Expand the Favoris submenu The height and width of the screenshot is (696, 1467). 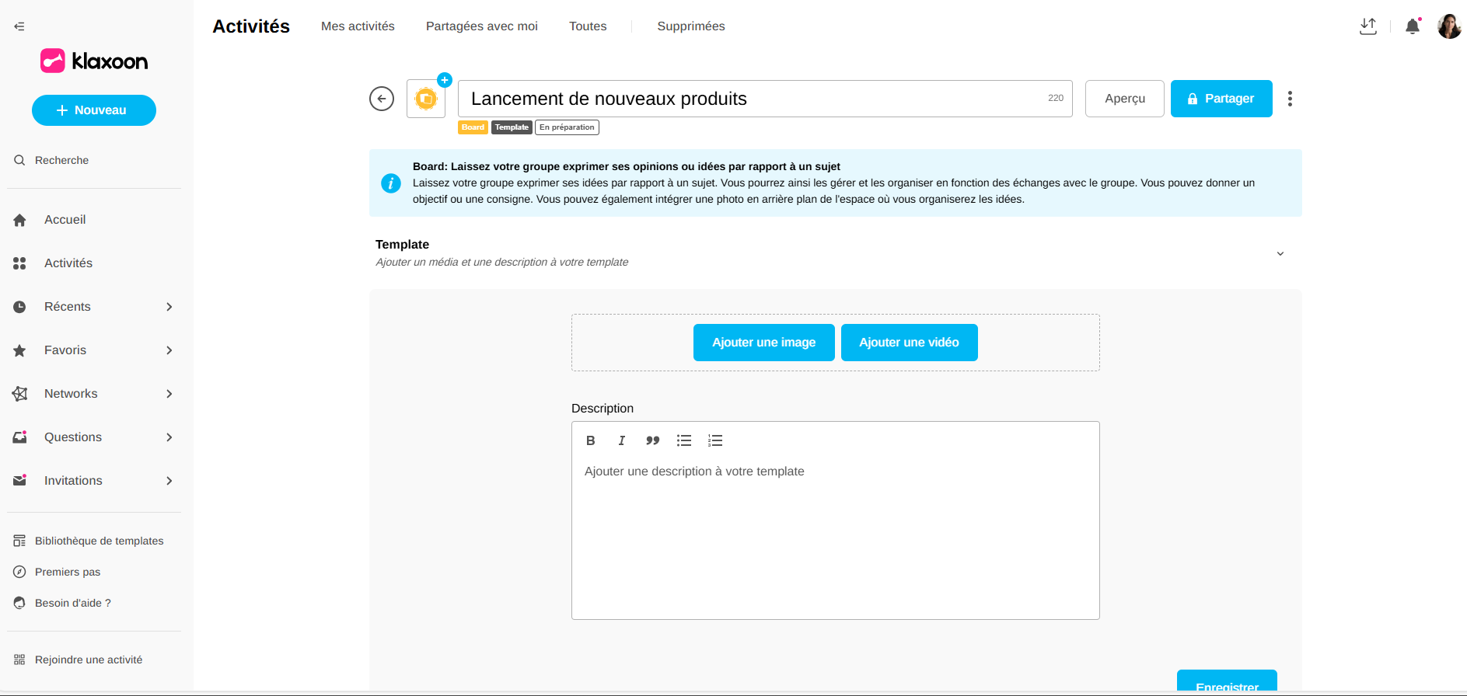click(x=169, y=350)
